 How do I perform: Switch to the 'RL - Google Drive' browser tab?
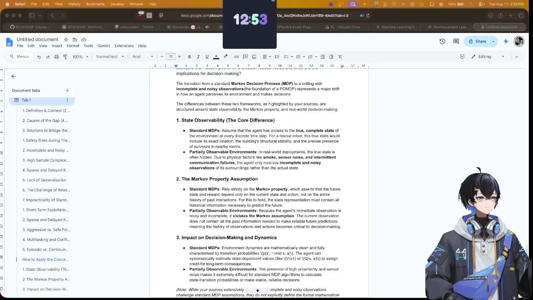point(342,27)
